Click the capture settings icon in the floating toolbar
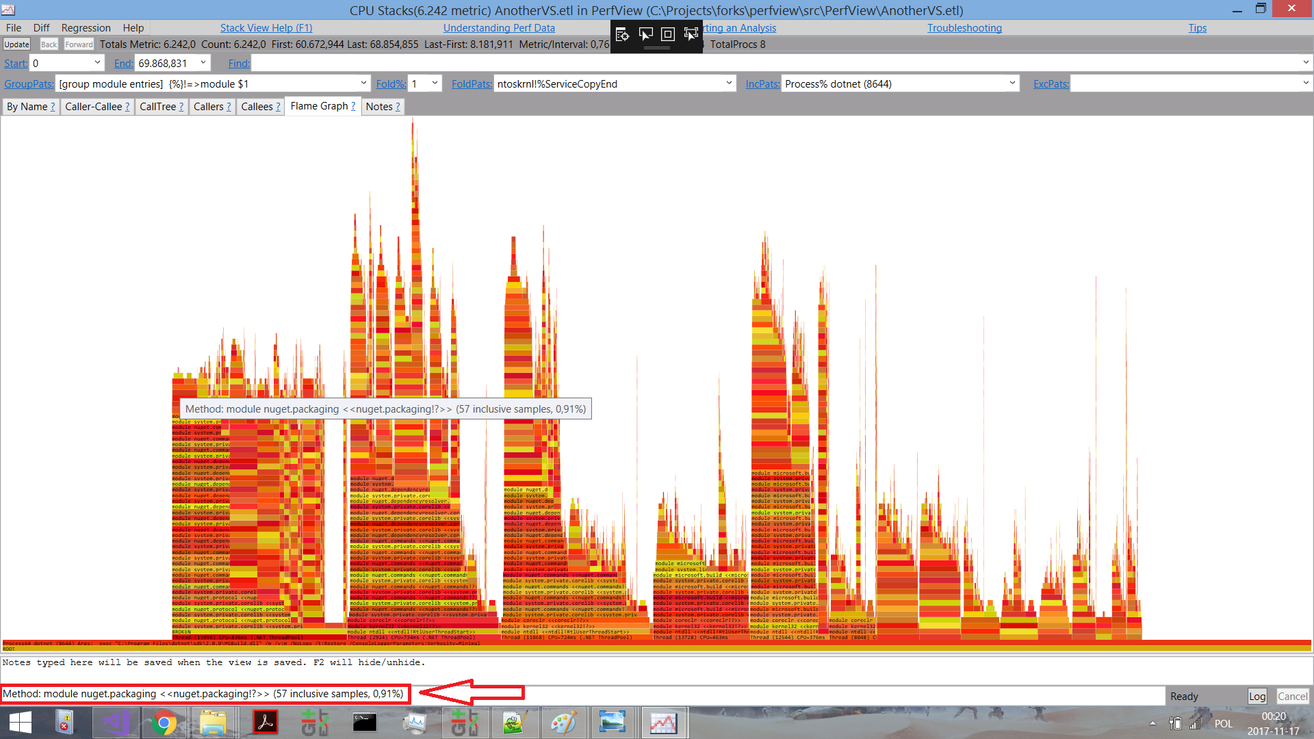Viewport: 1314px width, 739px height. pos(622,34)
